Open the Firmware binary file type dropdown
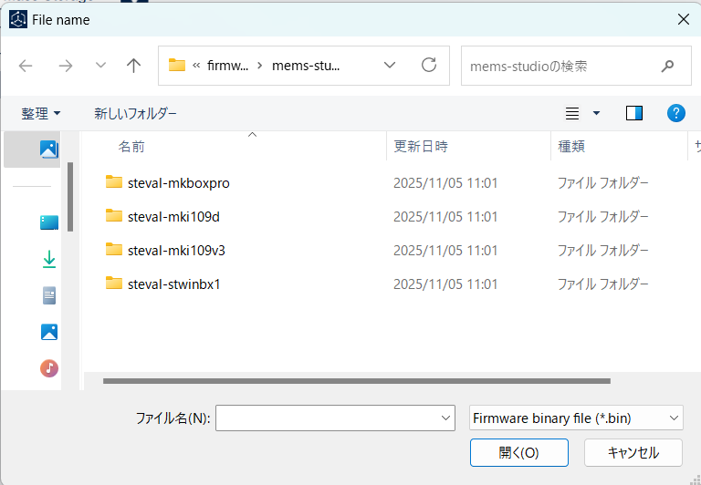The image size is (701, 485). pyautogui.click(x=576, y=418)
